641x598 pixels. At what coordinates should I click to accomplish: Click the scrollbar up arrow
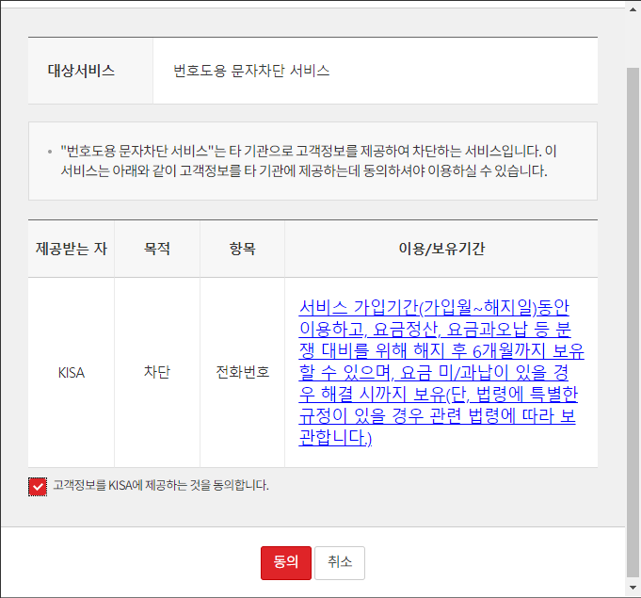(x=633, y=9)
